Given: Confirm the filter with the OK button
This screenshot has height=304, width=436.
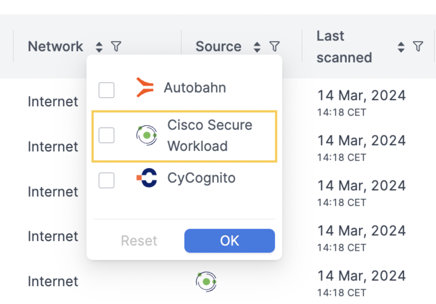Looking at the screenshot, I should pyautogui.click(x=229, y=241).
